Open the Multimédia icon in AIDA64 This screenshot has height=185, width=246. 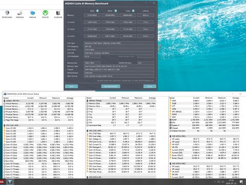(7, 14)
